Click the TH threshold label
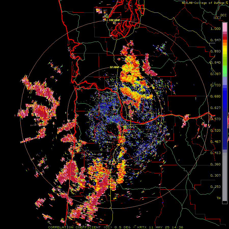 click(x=219, y=198)
